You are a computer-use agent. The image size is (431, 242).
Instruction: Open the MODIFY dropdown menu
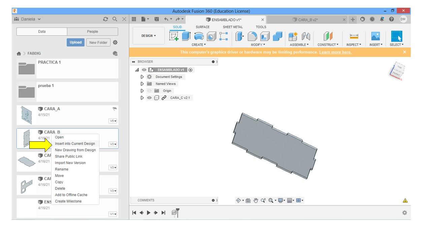(258, 45)
